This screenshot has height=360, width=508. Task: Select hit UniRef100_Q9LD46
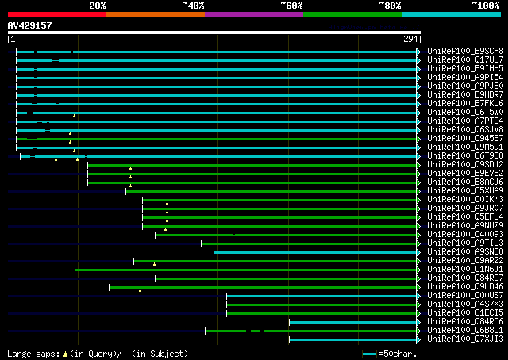coord(465,287)
